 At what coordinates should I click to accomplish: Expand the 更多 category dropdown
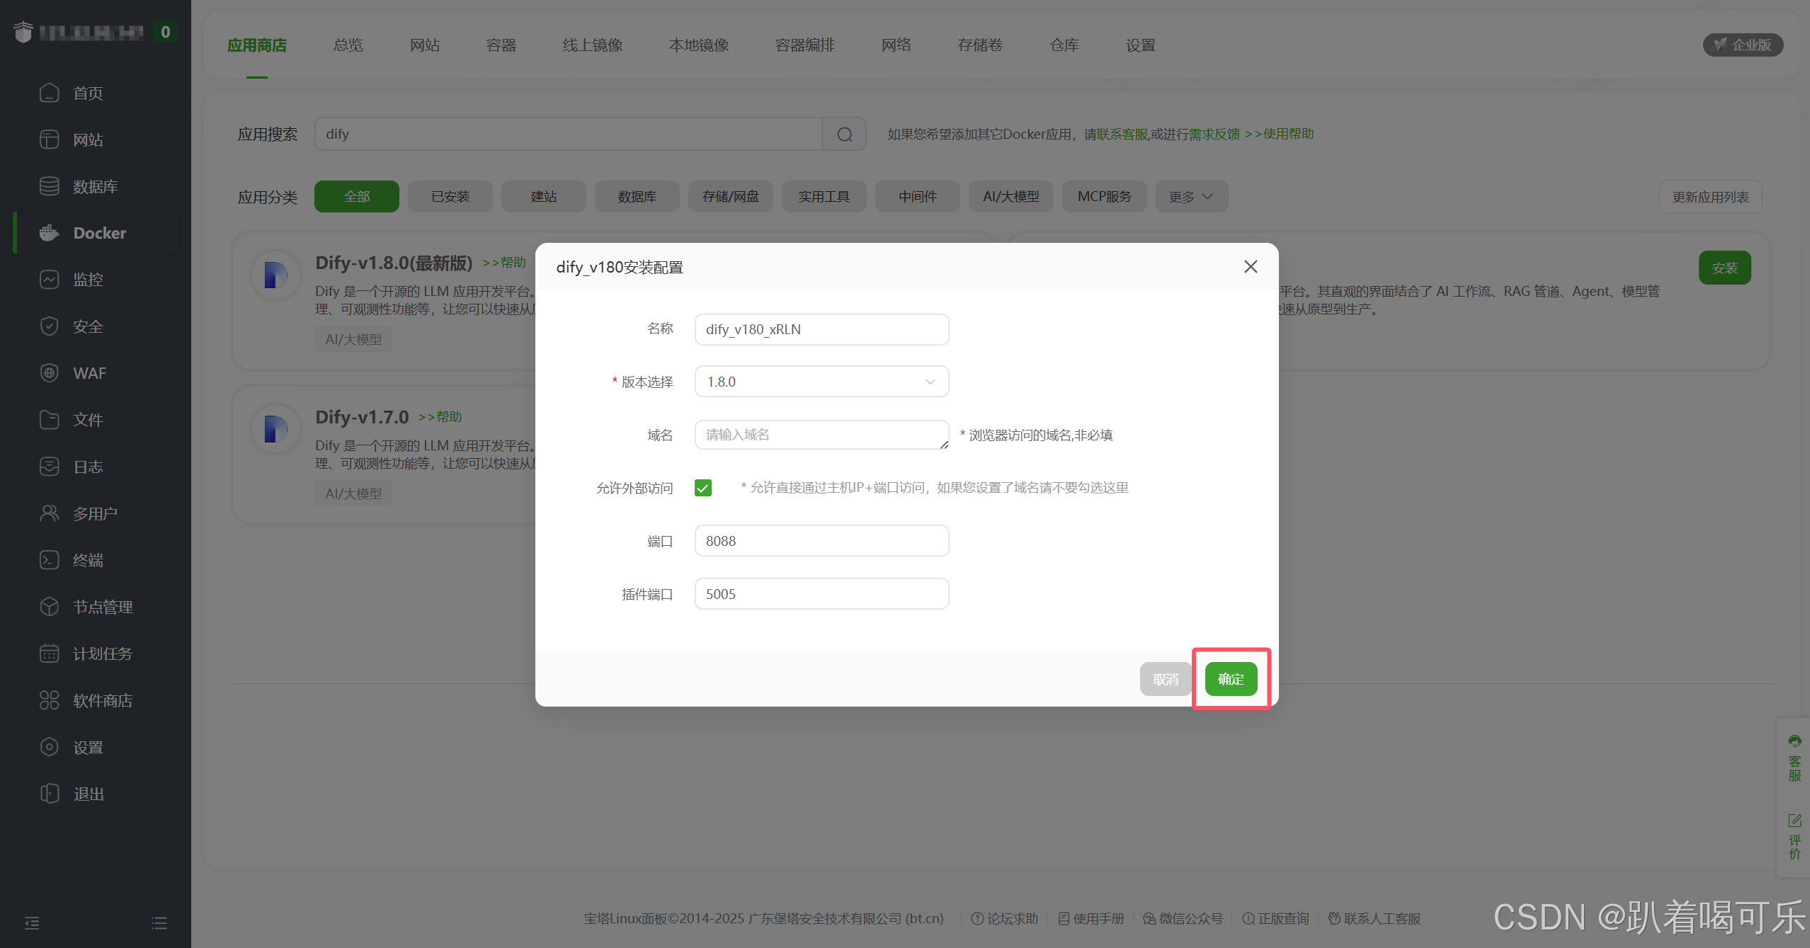(x=1191, y=197)
